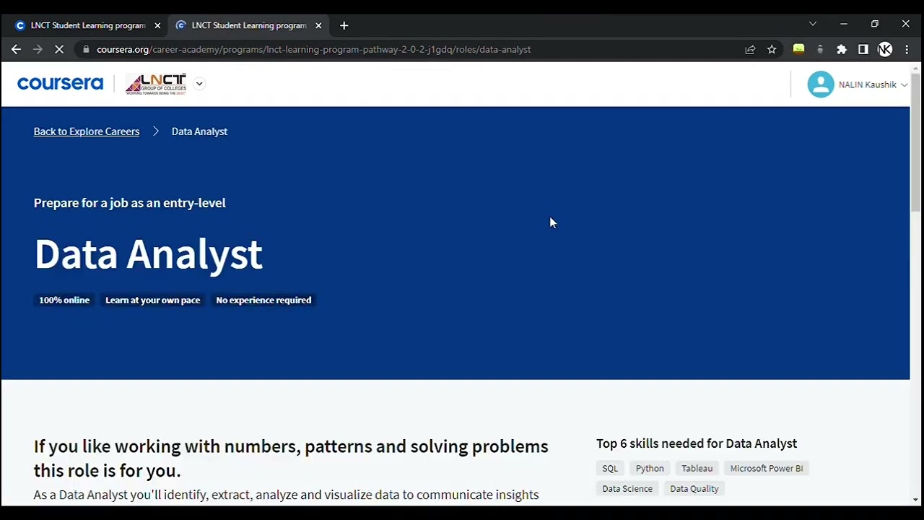
Task: Click the LNCT Group of Colleges logo
Action: pyautogui.click(x=156, y=84)
